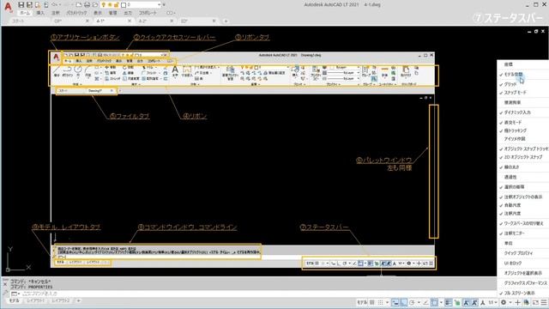Toggle the layer lightbulb on/off icon

pos(103,5)
